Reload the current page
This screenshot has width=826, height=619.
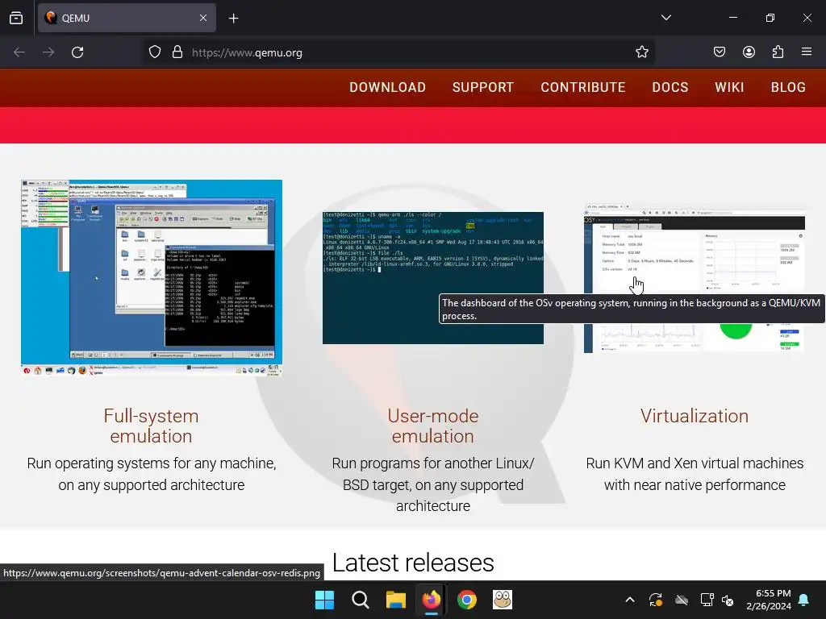point(77,52)
